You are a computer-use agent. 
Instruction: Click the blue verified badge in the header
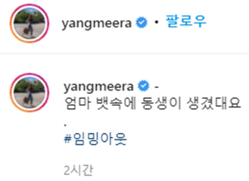tap(142, 22)
